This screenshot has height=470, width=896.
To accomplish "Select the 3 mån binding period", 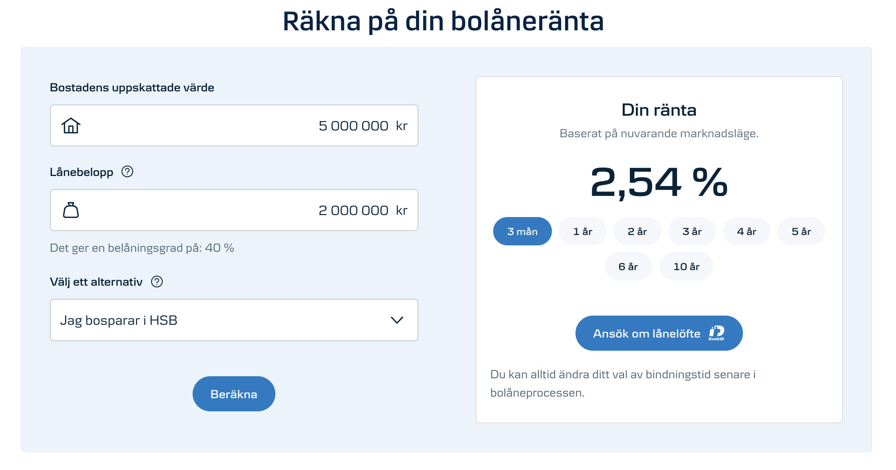I will pos(522,231).
